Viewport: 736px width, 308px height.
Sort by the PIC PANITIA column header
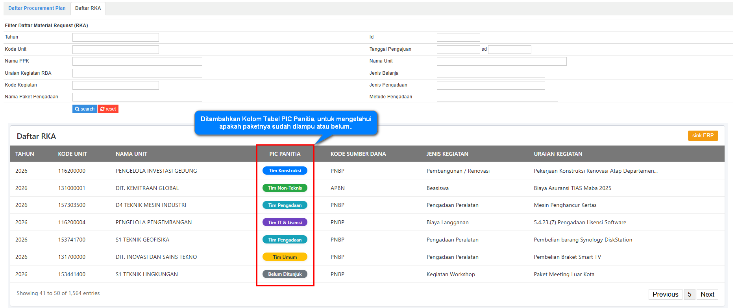[x=285, y=154]
